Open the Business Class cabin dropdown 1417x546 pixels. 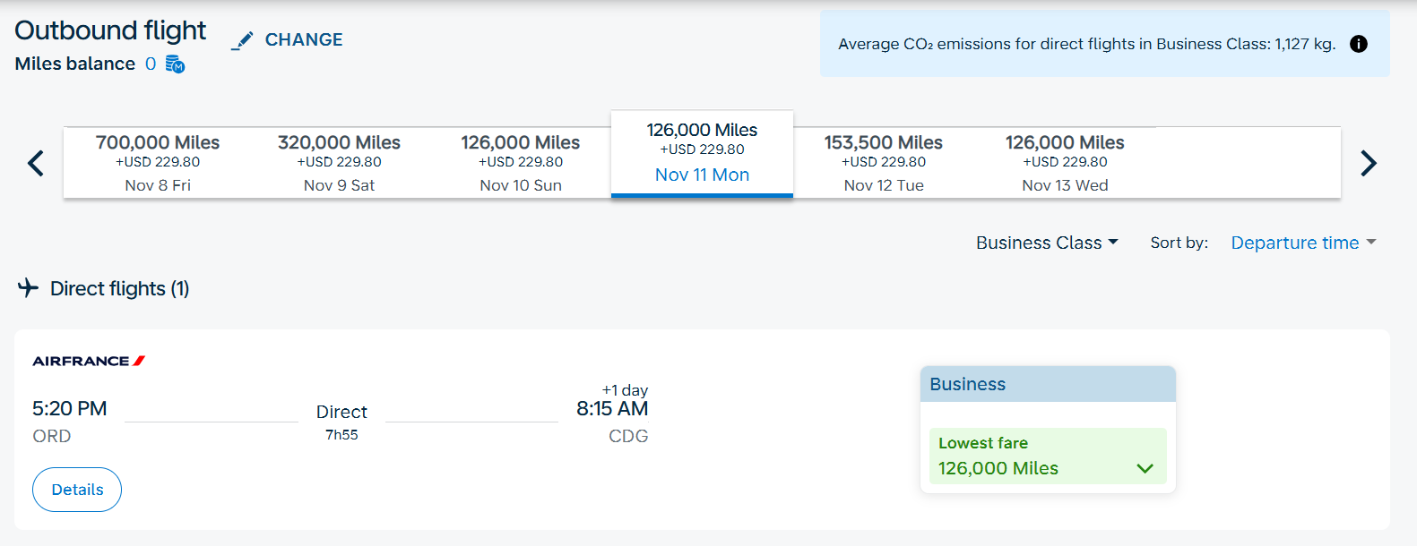click(1047, 243)
